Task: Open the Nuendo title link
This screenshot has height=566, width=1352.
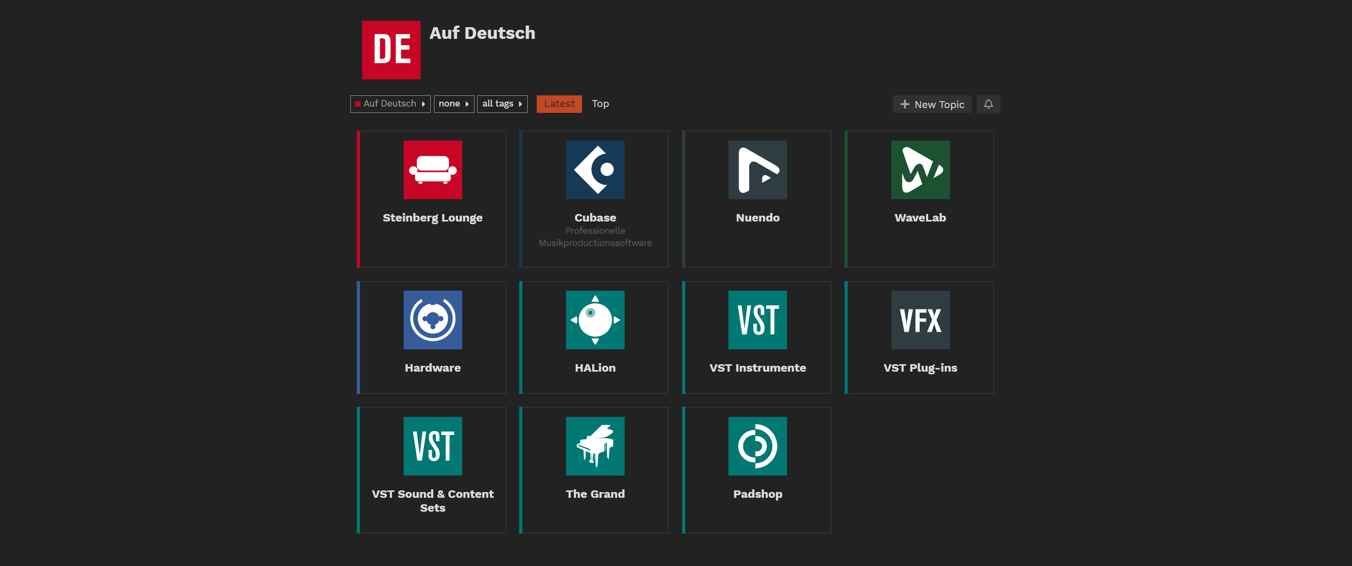Action: tap(757, 218)
